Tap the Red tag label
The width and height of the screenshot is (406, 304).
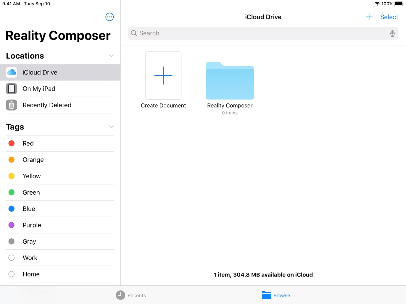(x=28, y=143)
